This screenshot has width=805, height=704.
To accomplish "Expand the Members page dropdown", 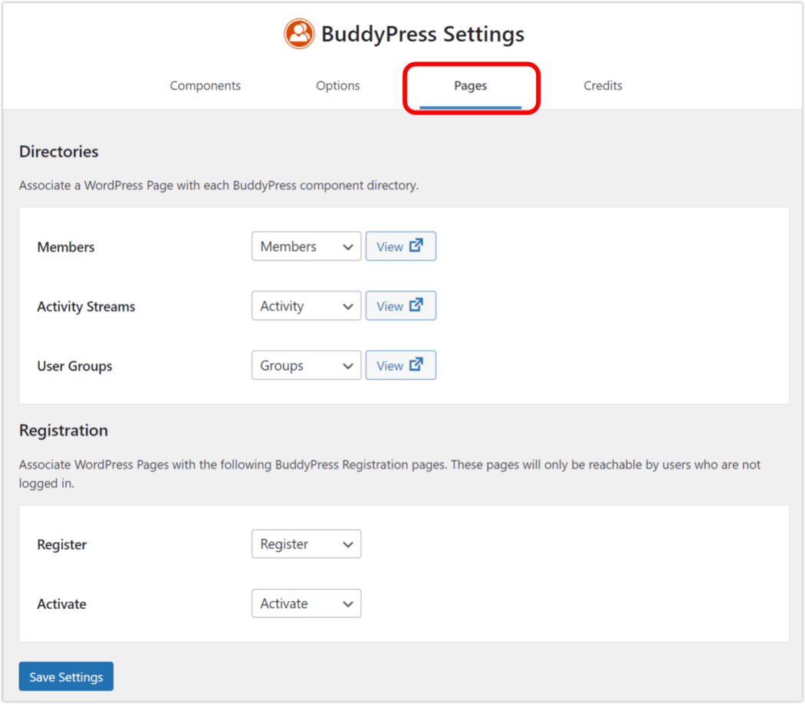I will [x=306, y=246].
